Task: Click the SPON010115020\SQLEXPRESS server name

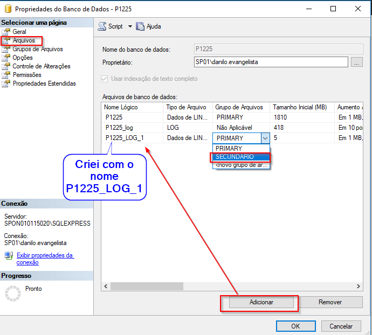Action: 47,224
